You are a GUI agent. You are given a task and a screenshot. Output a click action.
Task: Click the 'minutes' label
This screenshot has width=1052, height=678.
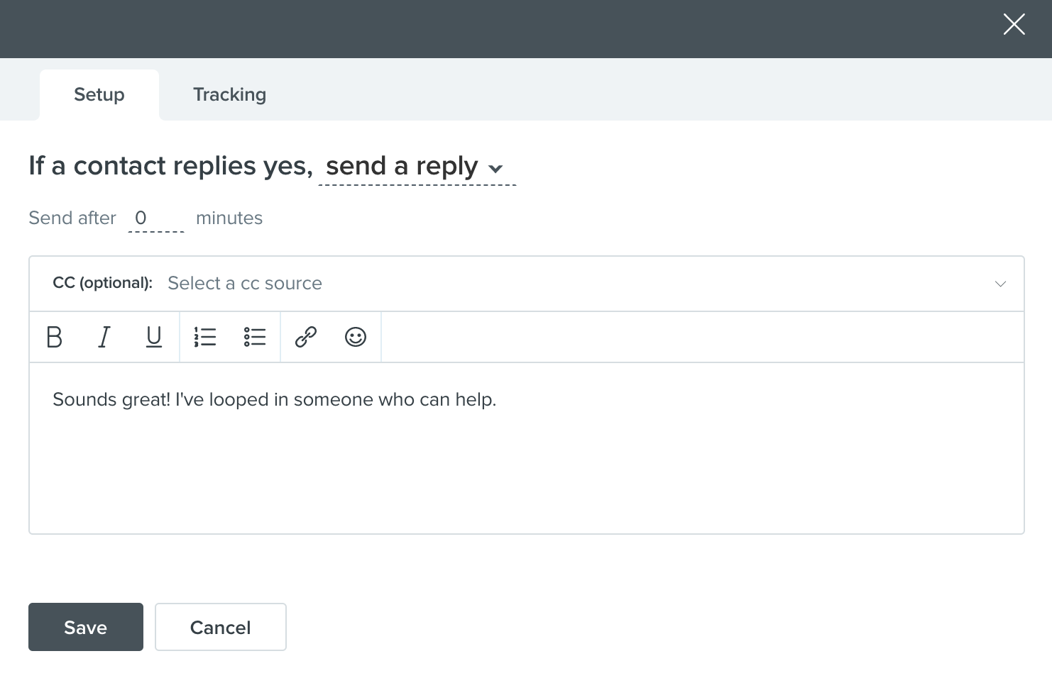tap(229, 218)
